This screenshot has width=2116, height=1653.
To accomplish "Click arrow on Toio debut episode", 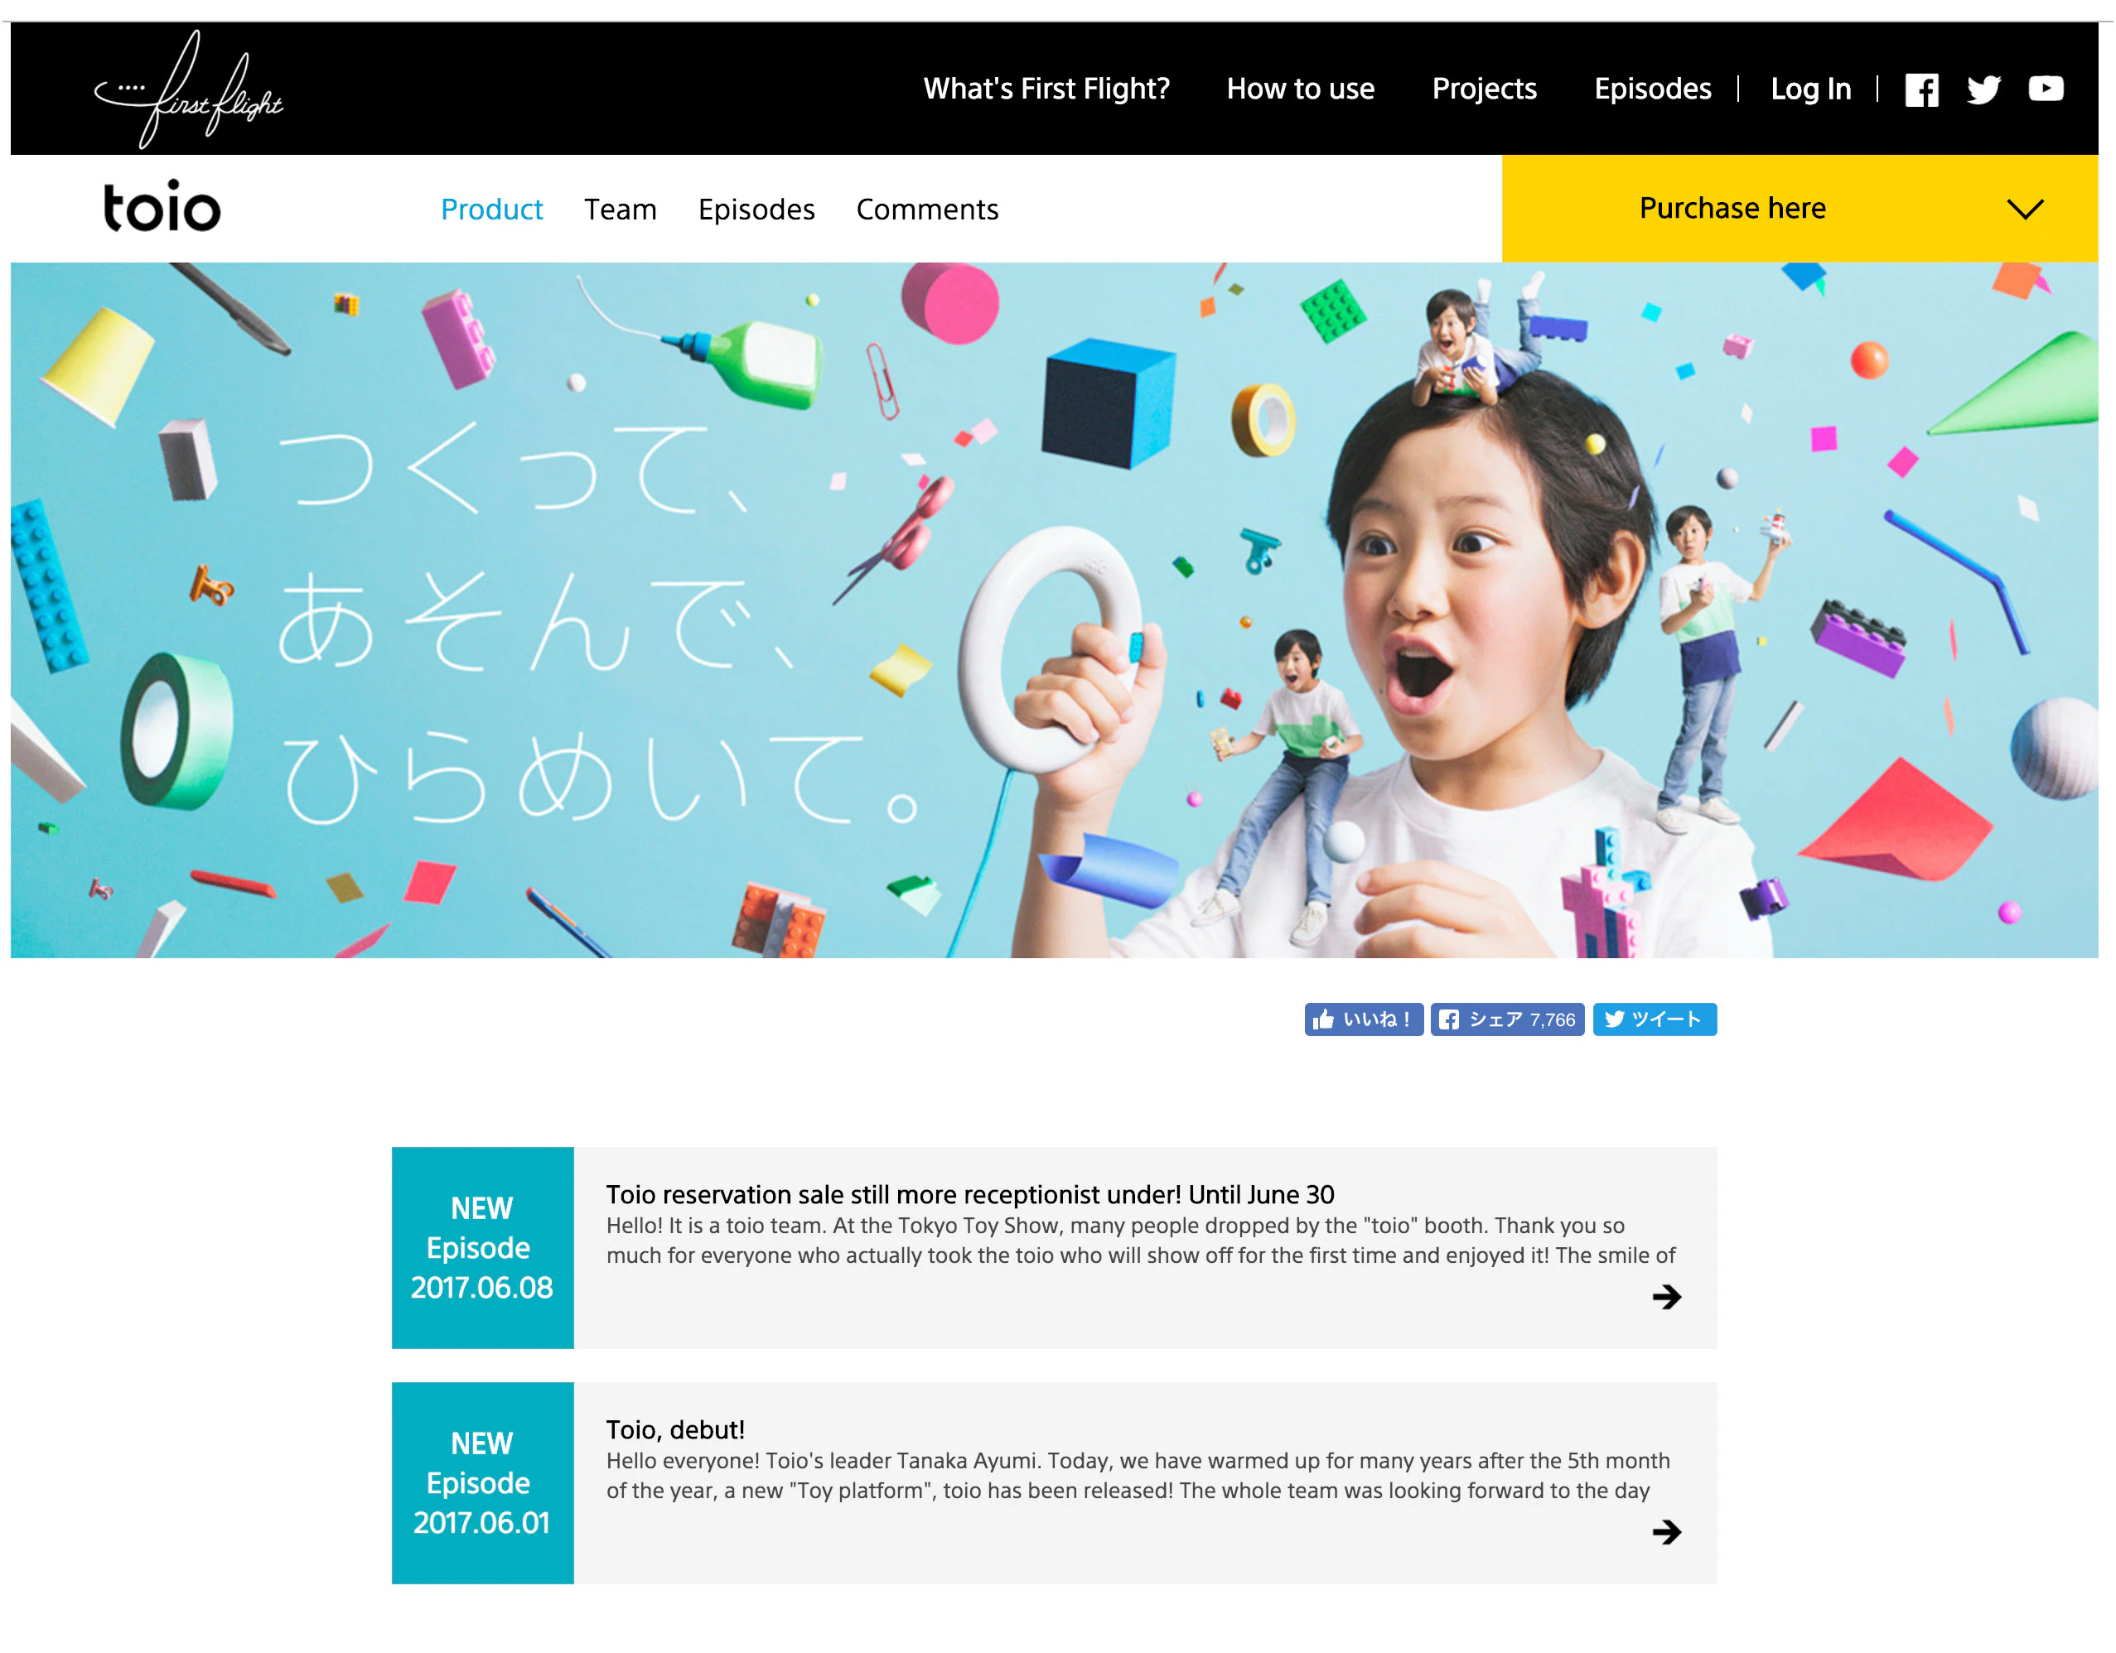I will [x=1666, y=1532].
